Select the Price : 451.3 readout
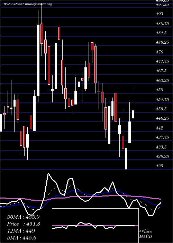The height and width of the screenshot is (243, 173). [x=24, y=224]
